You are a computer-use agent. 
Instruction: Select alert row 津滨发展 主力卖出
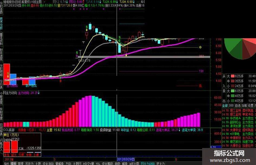tap(239, 126)
